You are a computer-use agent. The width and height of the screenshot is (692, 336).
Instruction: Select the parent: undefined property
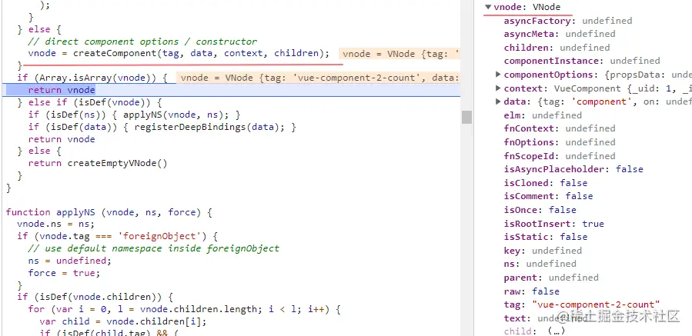coord(551,278)
